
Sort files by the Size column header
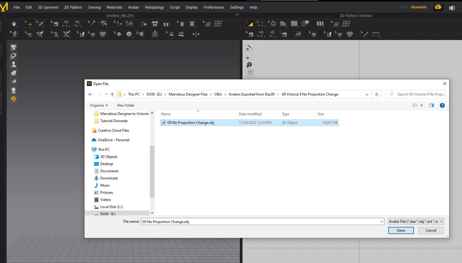(328, 114)
